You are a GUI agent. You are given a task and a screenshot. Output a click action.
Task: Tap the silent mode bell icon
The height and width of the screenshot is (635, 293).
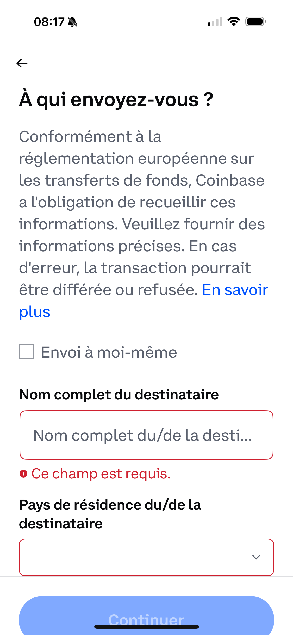tap(72, 22)
